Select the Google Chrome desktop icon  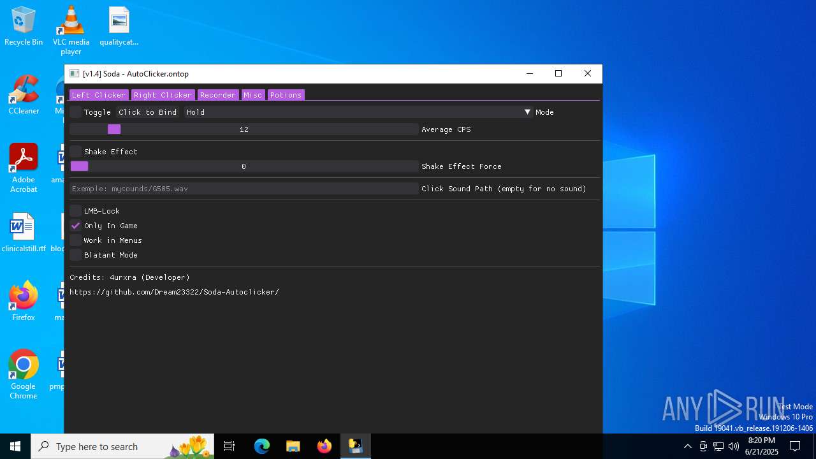coord(24,375)
